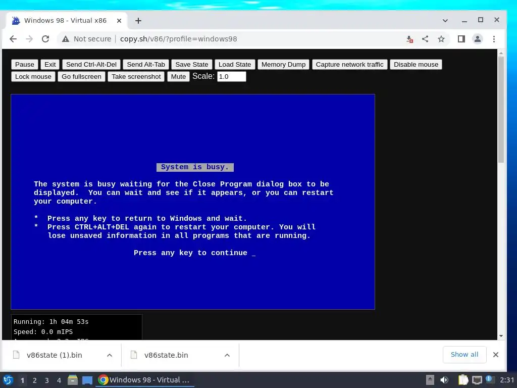The height and width of the screenshot is (388, 517).
Task: Maximize the Chrome window
Action: click(481, 20)
